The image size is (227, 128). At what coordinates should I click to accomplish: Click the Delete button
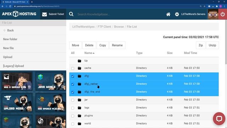89,45
